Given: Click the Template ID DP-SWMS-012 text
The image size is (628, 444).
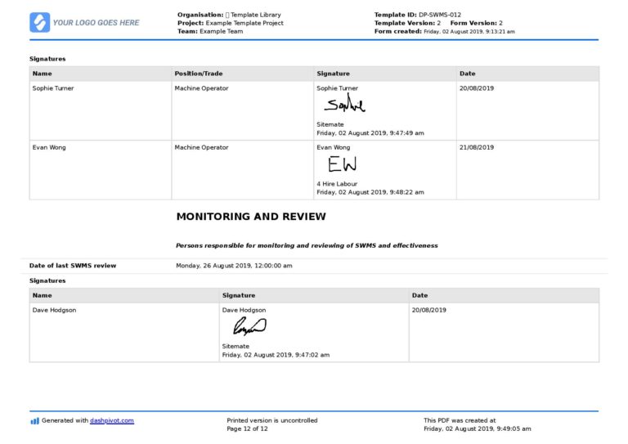Looking at the screenshot, I should point(418,15).
